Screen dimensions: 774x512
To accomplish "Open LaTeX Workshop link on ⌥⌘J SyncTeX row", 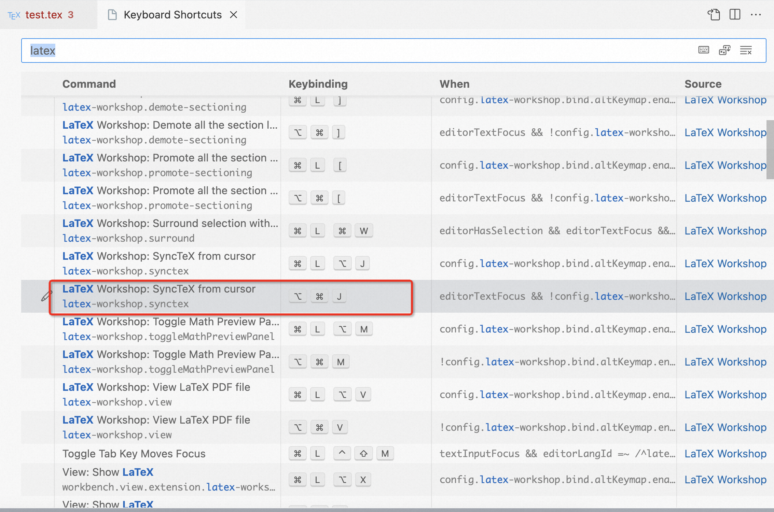I will point(725,296).
